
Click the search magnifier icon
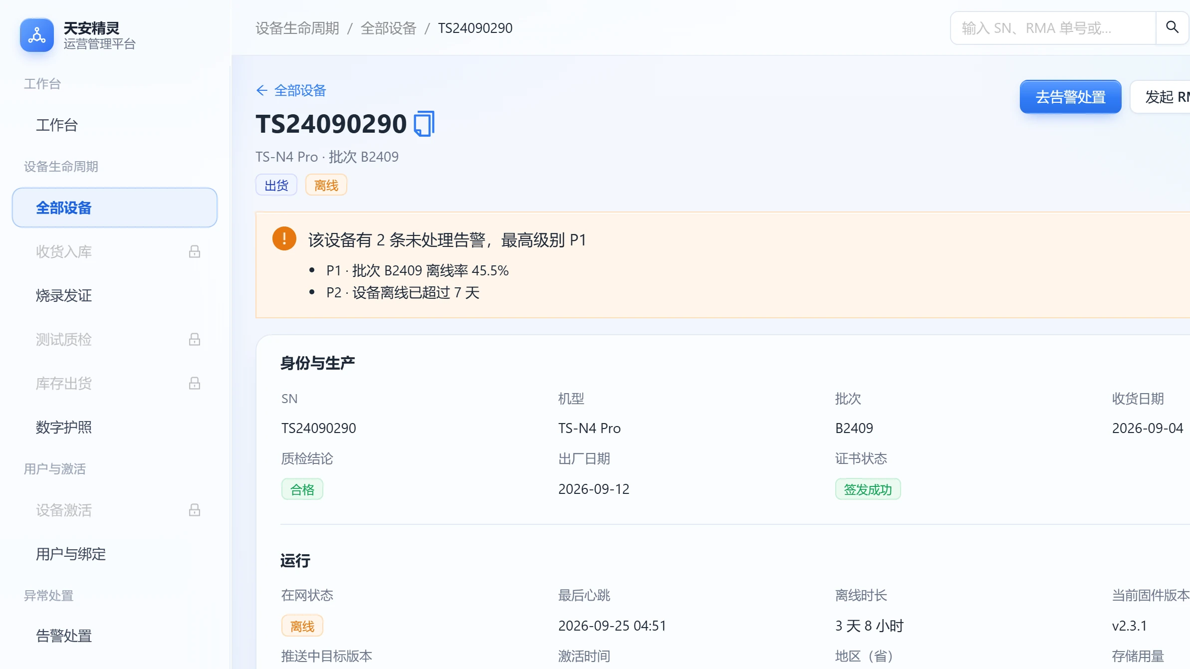pyautogui.click(x=1172, y=27)
